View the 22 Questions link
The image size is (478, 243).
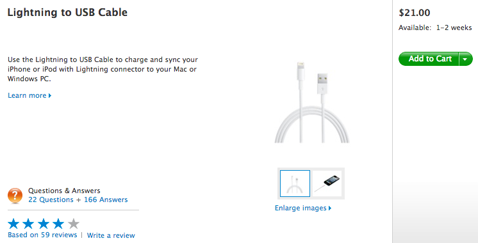pos(51,200)
